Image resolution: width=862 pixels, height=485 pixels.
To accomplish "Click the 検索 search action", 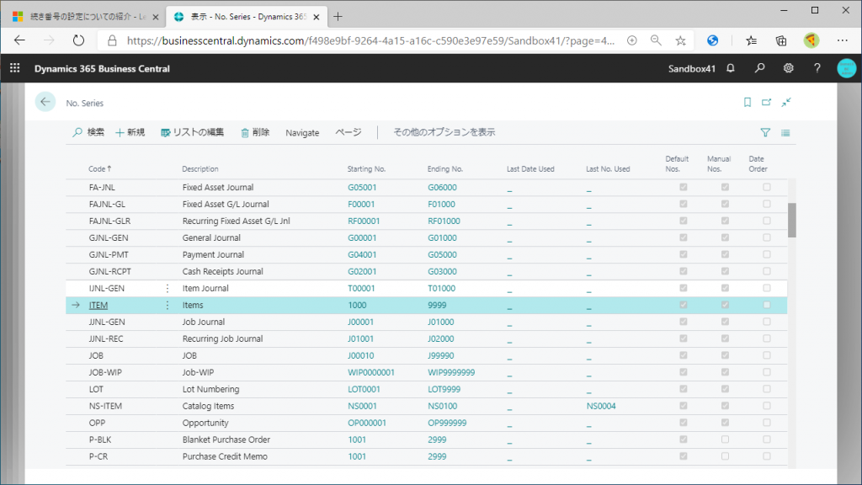I will (x=88, y=132).
